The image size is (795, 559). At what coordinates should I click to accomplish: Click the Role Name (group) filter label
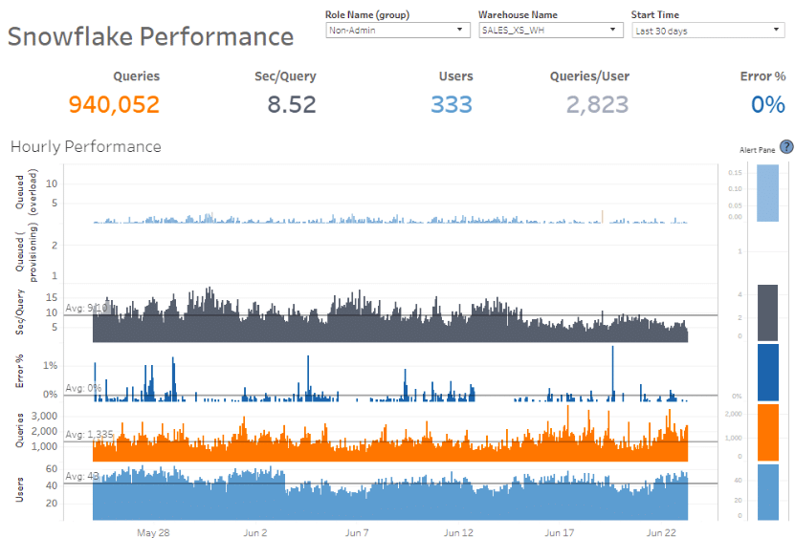[367, 14]
